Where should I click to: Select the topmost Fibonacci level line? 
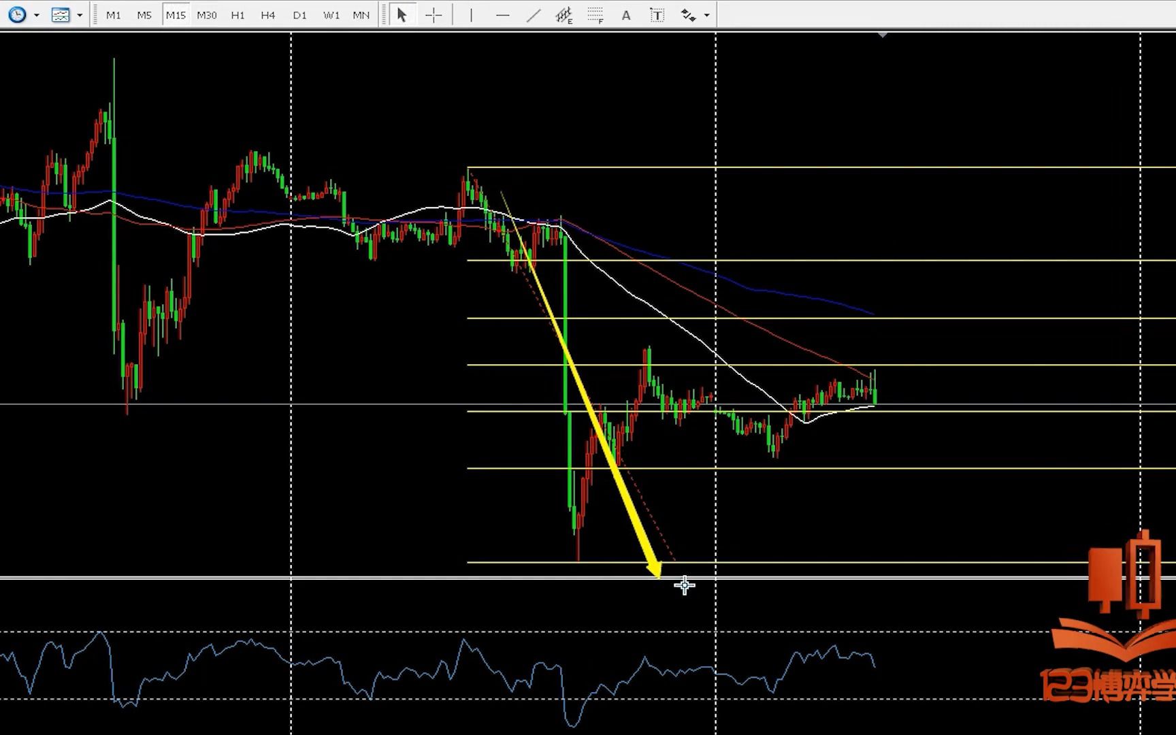(821, 167)
